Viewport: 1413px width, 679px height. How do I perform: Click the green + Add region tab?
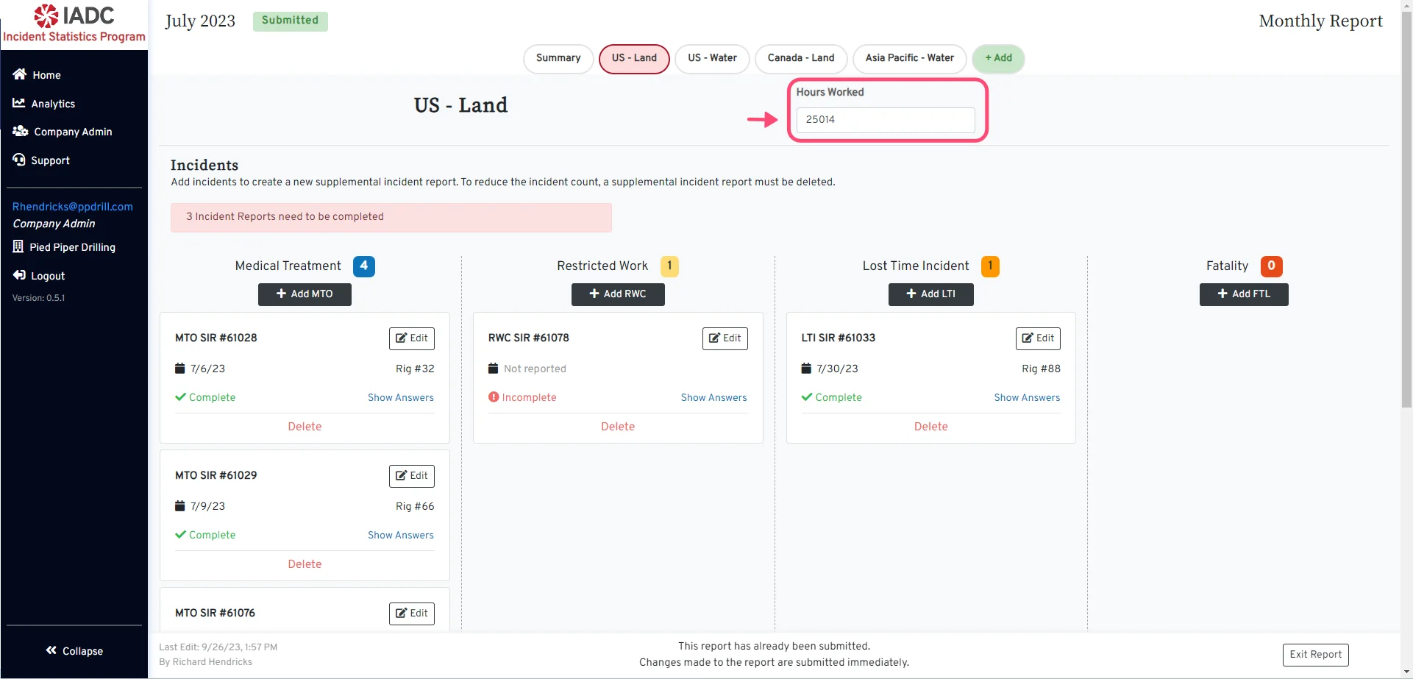pyautogui.click(x=998, y=58)
